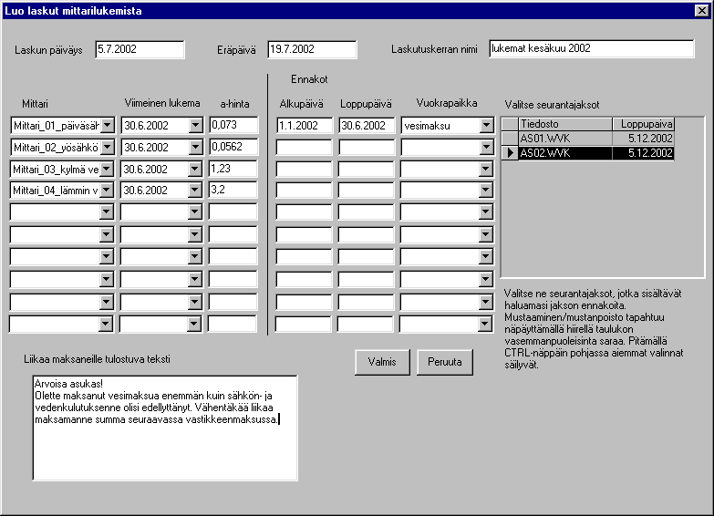Expand the Mittari_03_kylmä ve meter dropdown
Viewport: 714px width, 516px height.
click(107, 169)
